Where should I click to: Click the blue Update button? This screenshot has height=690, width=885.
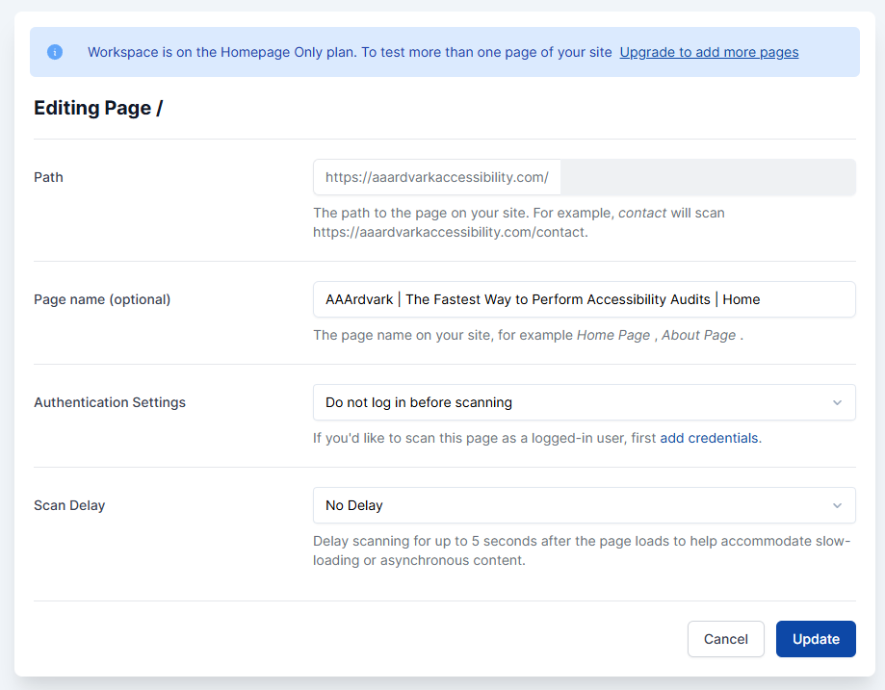816,639
